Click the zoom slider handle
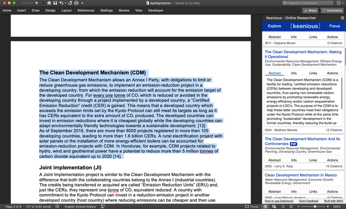Screen dimensions: 346x209 pos(315,206)
